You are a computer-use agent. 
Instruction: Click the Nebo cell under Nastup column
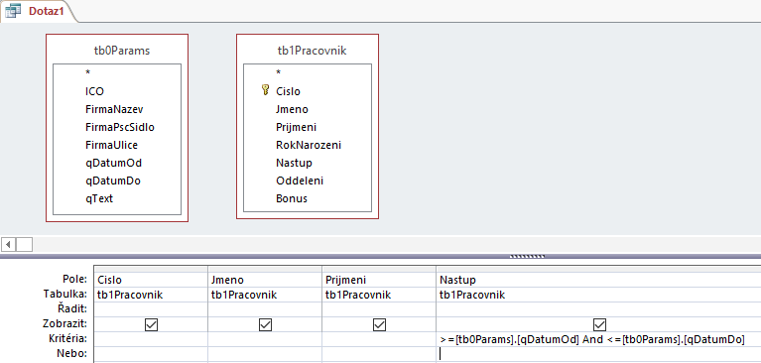coord(599,354)
